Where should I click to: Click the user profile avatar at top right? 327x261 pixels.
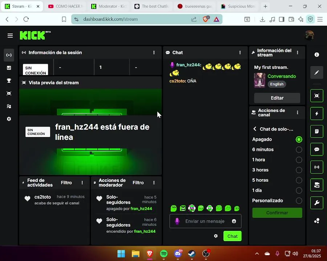pyautogui.click(x=309, y=36)
